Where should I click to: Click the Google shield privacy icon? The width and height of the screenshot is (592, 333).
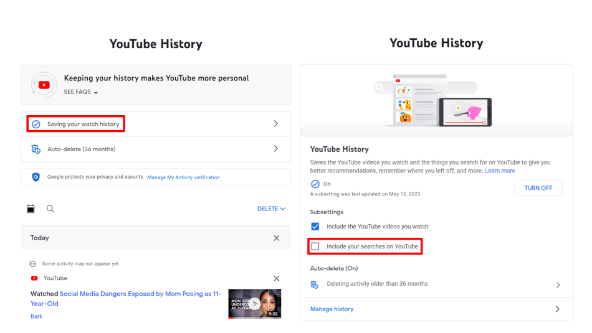coord(36,177)
